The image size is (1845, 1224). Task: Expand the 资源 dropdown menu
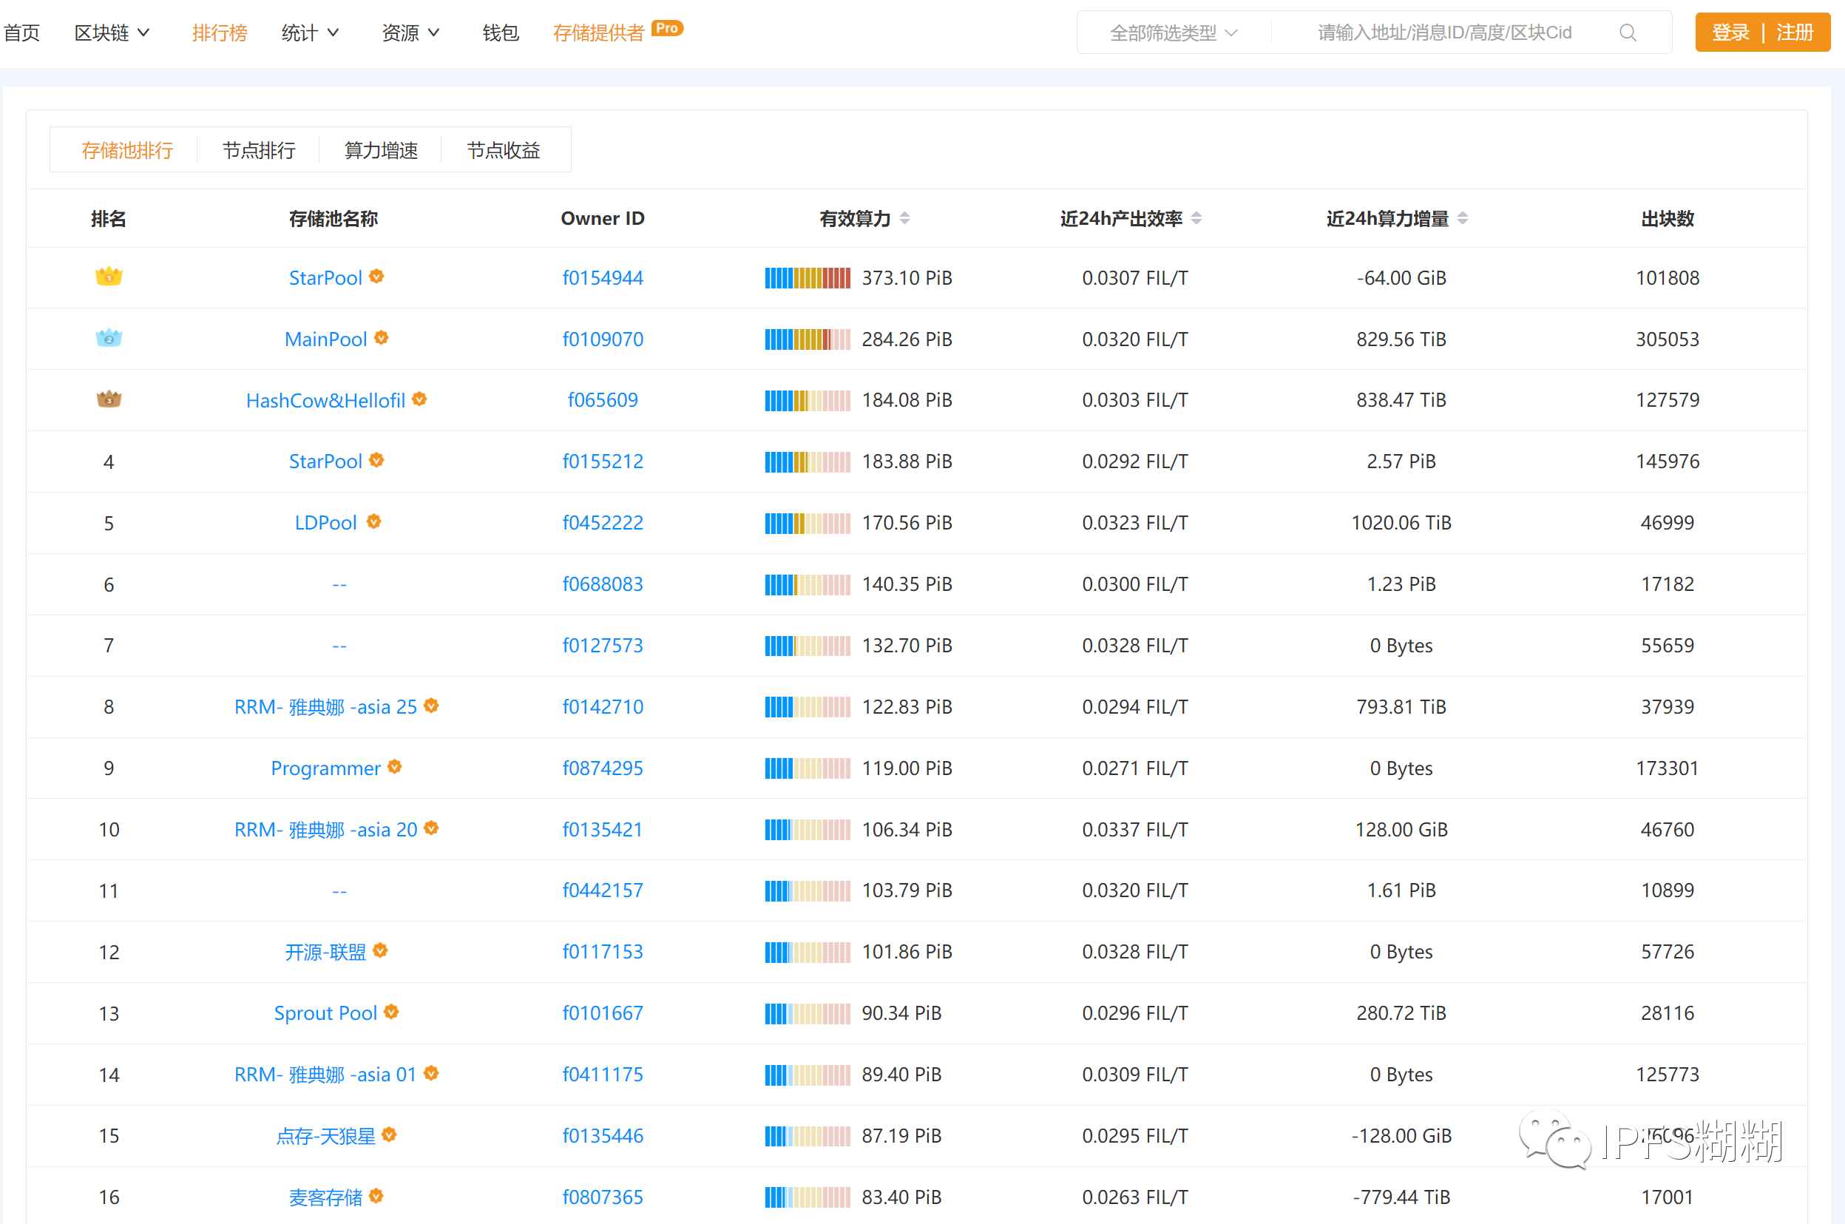pyautogui.click(x=410, y=33)
